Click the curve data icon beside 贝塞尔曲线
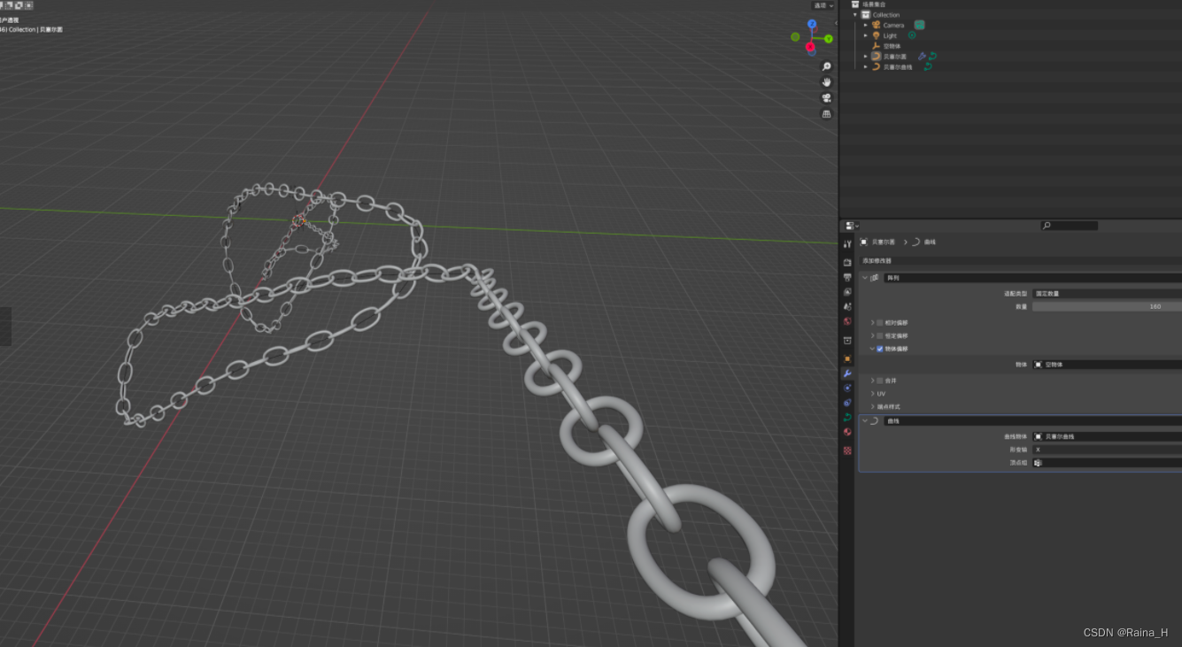Viewport: 1182px width, 647px height. click(927, 66)
